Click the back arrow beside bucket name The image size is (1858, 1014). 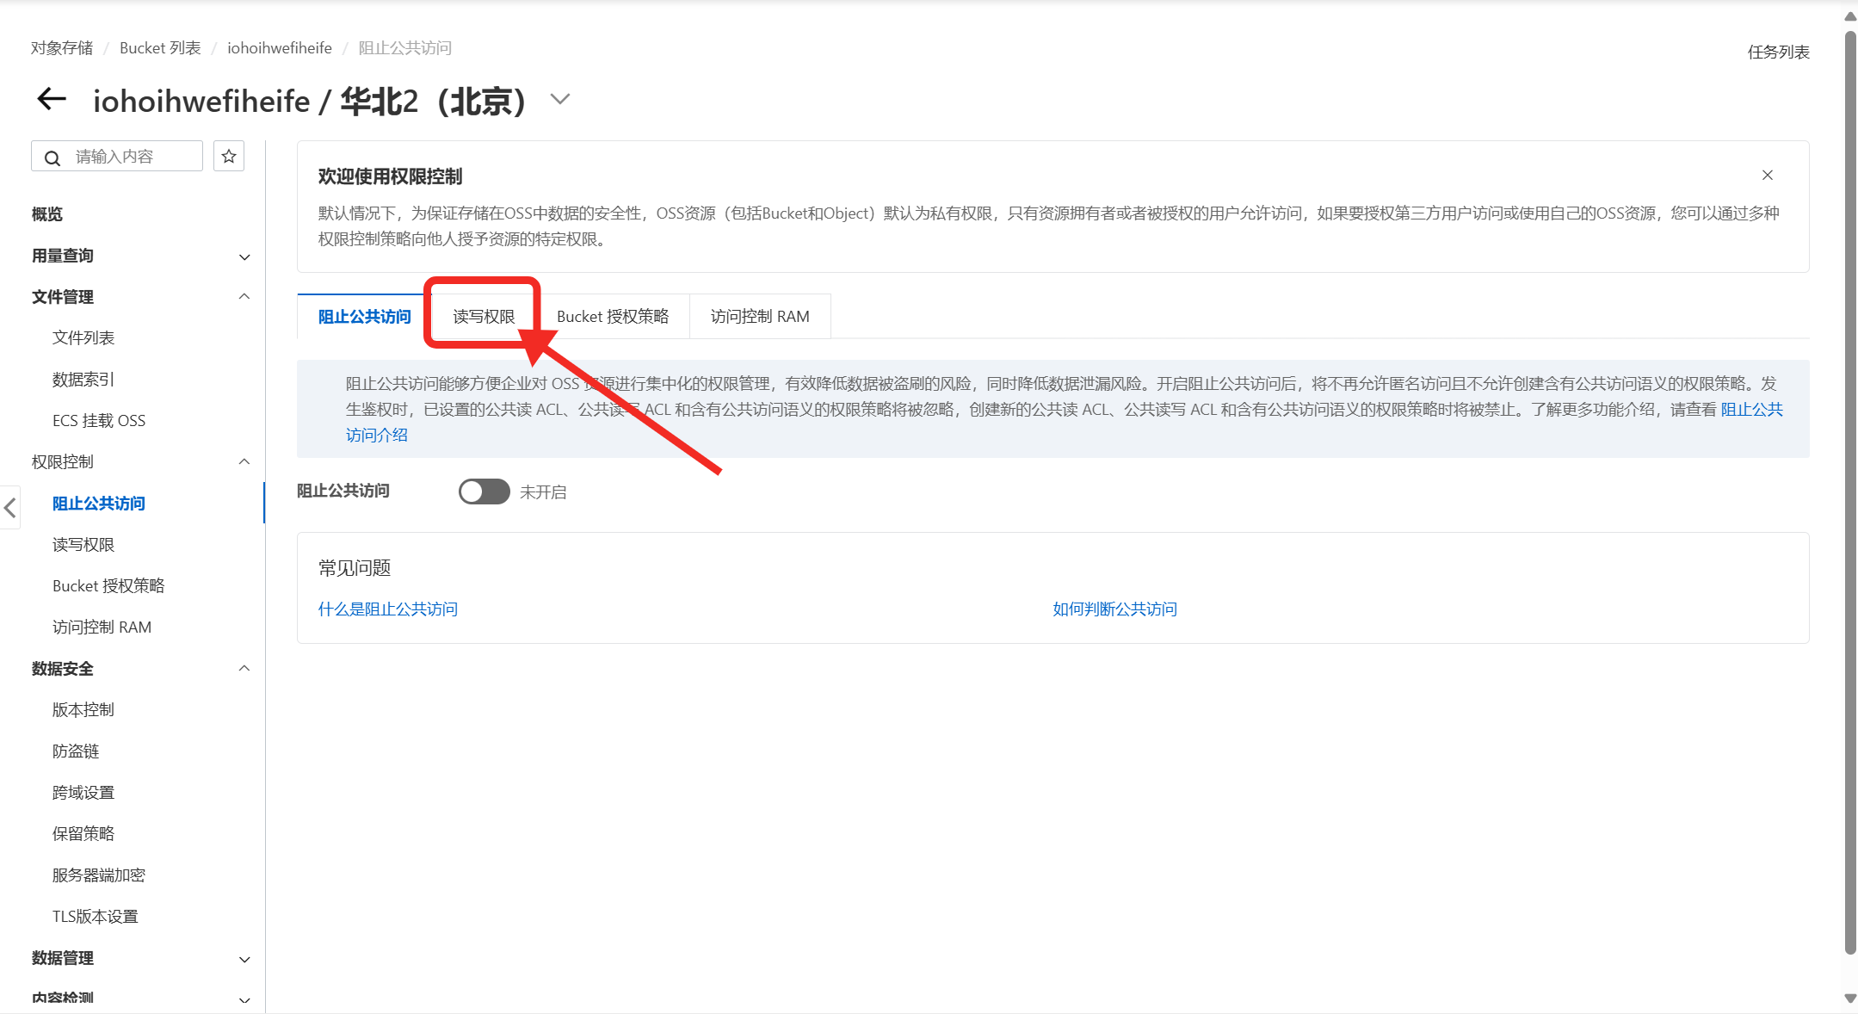pos(52,100)
